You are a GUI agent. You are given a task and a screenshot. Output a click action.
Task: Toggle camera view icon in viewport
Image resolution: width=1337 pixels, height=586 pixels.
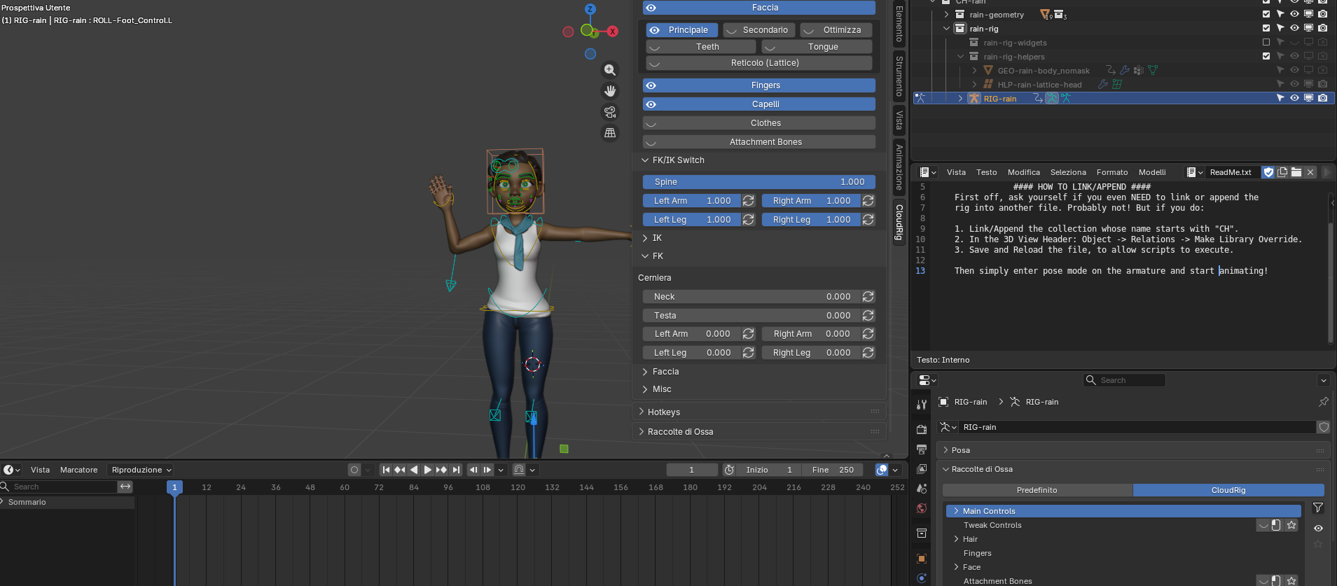pyautogui.click(x=610, y=112)
